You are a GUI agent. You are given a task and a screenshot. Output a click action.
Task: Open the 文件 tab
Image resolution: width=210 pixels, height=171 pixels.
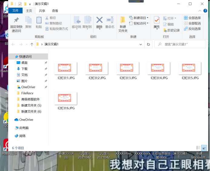coord(15,11)
